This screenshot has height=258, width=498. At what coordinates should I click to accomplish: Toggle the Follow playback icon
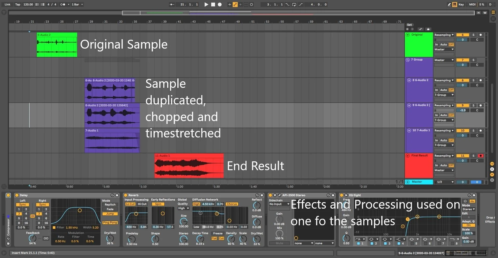click(172, 4)
